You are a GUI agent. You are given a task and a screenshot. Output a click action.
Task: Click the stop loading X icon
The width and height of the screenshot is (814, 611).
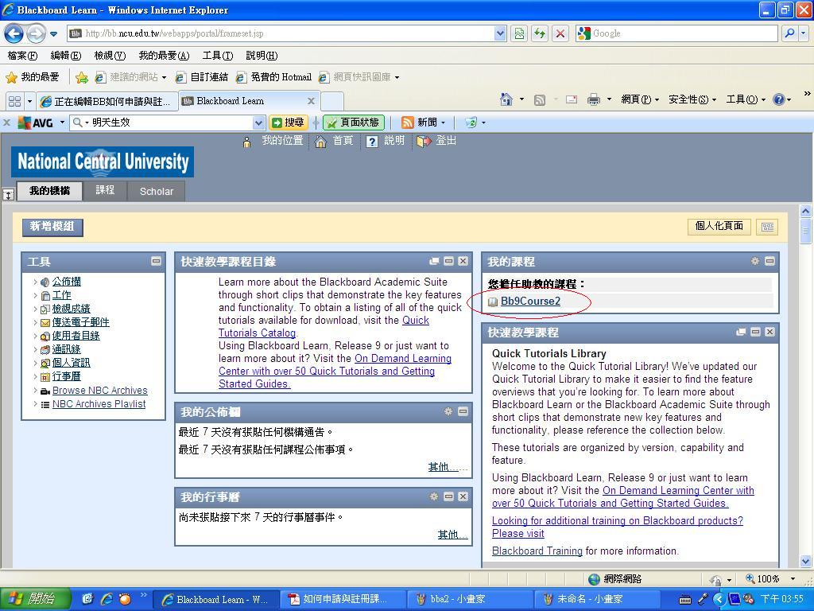pos(560,33)
